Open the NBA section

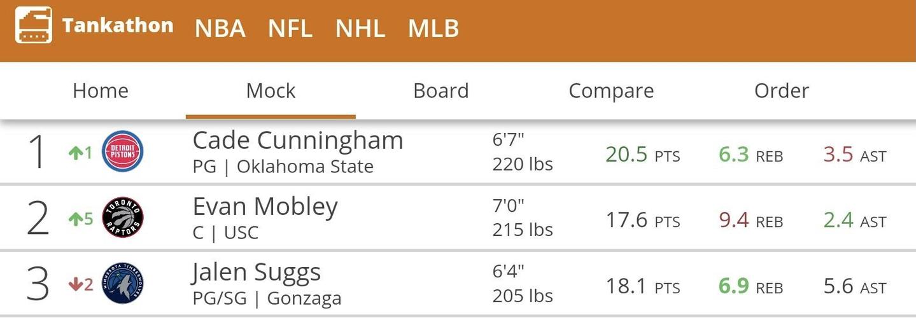pos(220,29)
